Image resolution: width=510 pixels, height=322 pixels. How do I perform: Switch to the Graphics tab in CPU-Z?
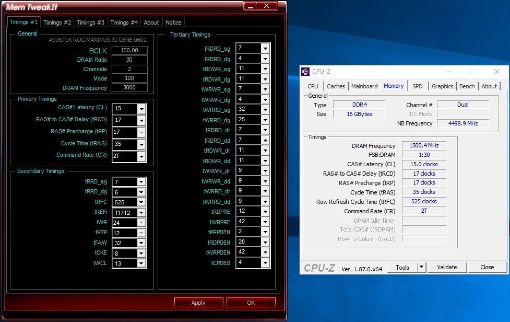point(442,86)
